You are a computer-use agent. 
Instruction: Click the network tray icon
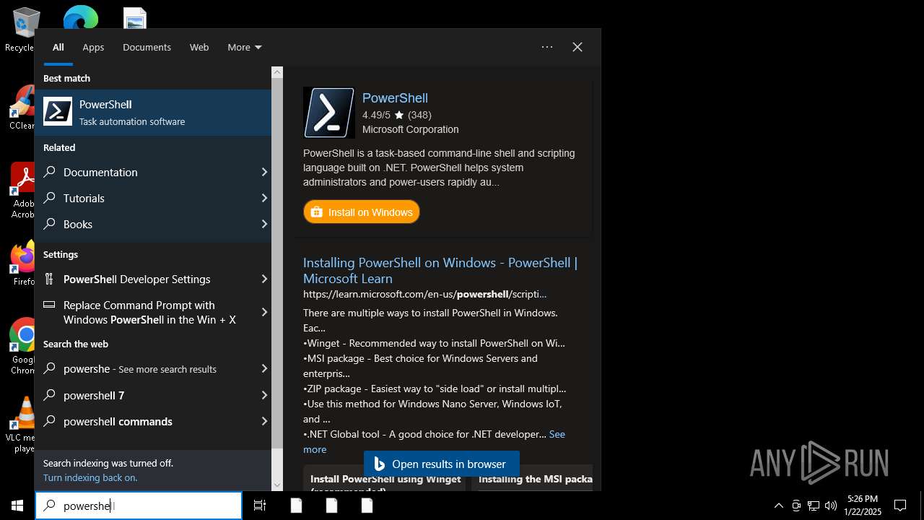click(x=814, y=506)
